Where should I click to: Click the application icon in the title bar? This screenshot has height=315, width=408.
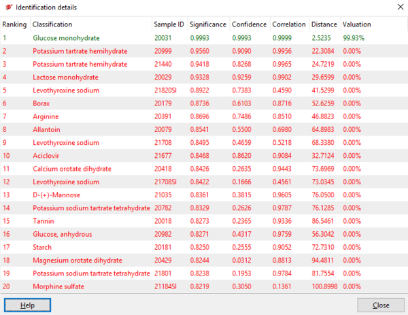tap(9, 7)
